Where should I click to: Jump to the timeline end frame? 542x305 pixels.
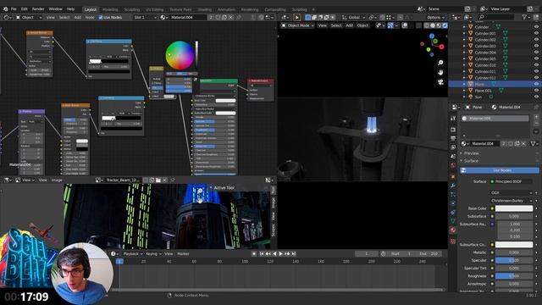[x=294, y=254]
